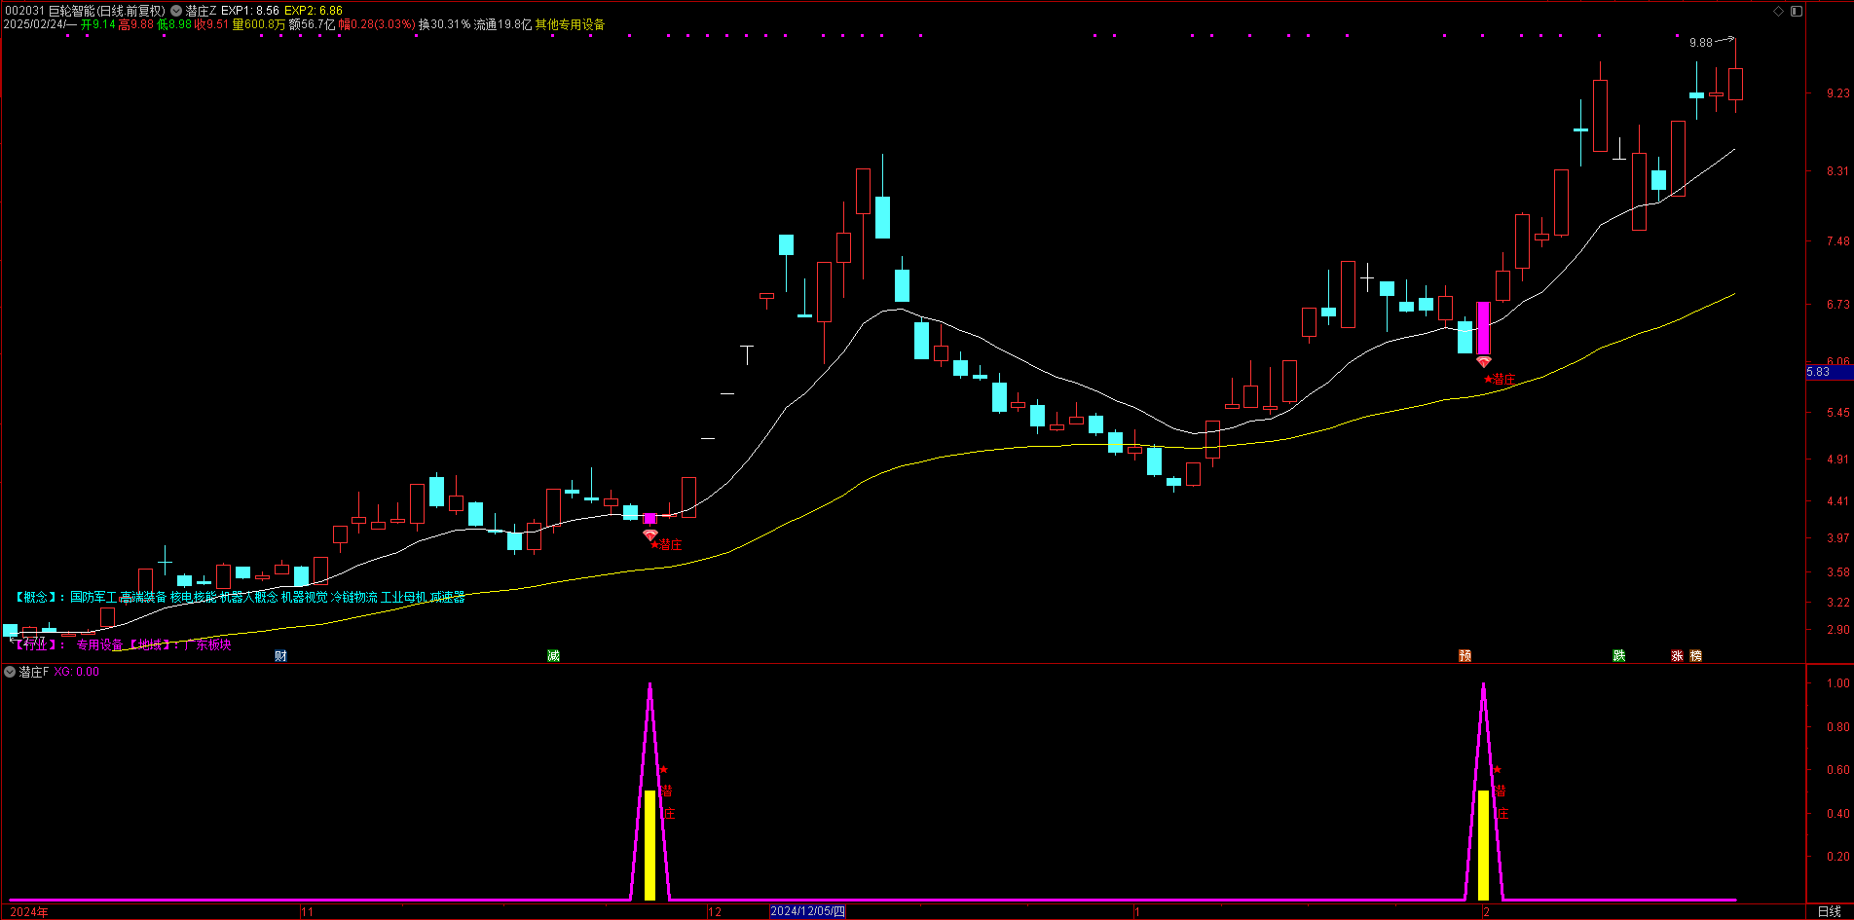The height and width of the screenshot is (920, 1854).
Task: Click the 换30.31% turnover value
Action: pos(444,24)
